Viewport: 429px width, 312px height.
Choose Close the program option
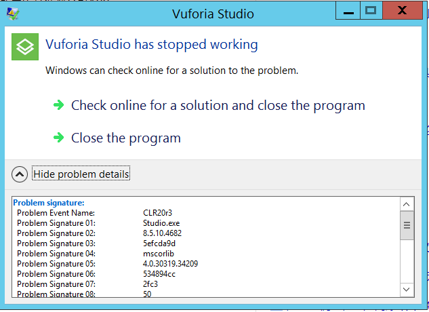click(x=126, y=138)
